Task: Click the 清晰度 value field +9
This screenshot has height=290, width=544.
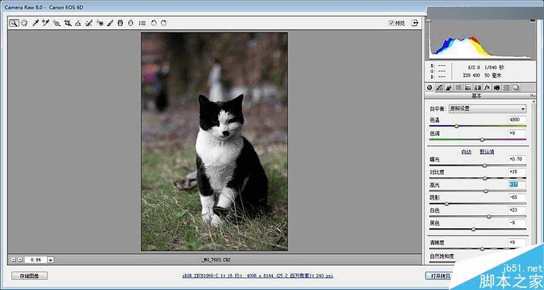Action: [x=517, y=242]
